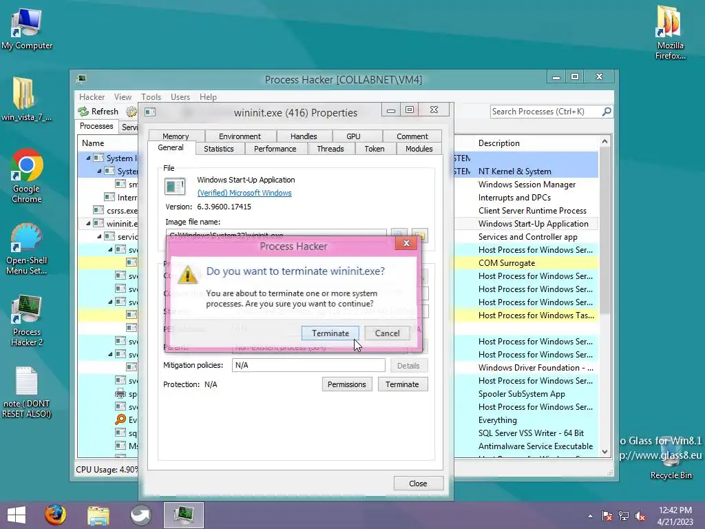This screenshot has width=705, height=529.
Task: Switch to the Comment tab
Action: pyautogui.click(x=412, y=136)
